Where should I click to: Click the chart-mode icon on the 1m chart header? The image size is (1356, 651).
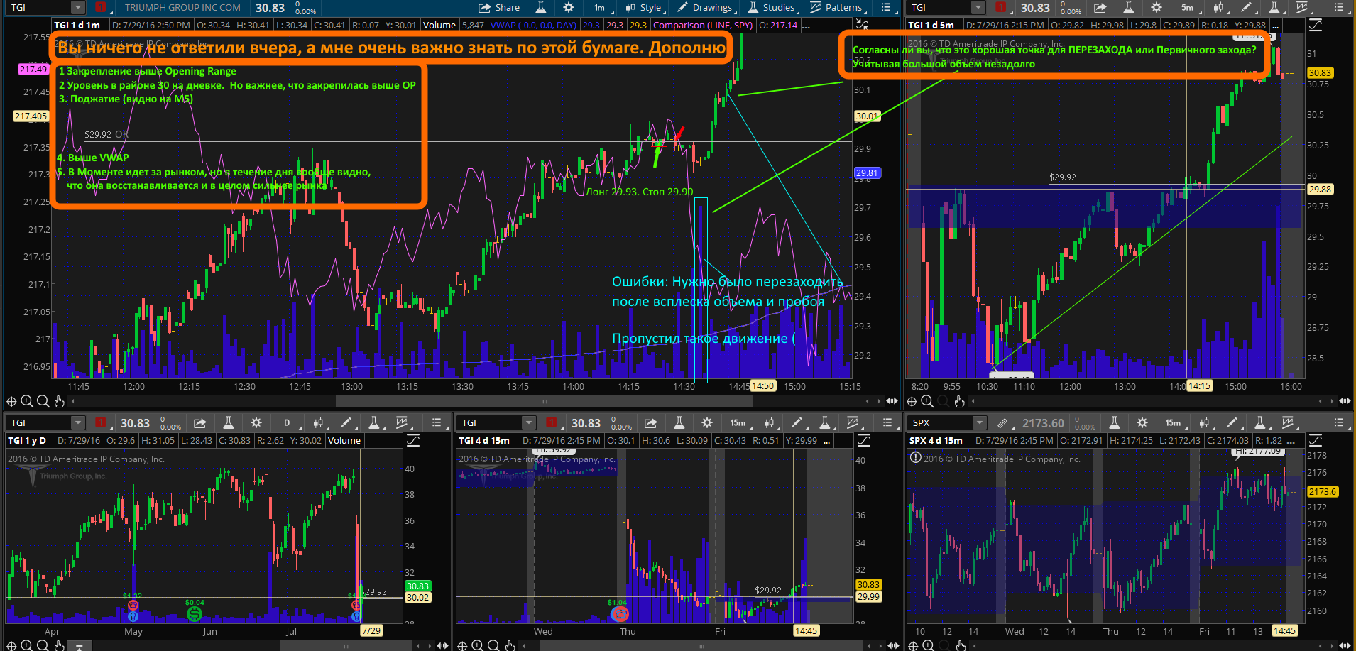862,25
